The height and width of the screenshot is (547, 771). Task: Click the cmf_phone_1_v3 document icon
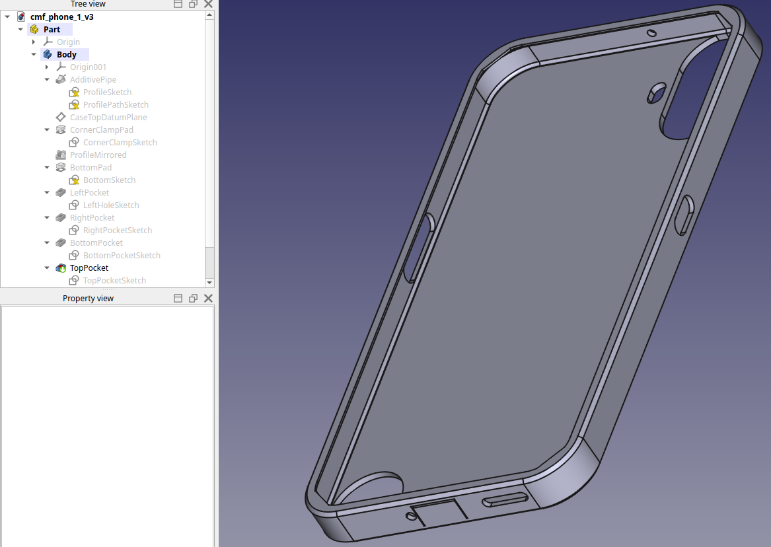(20, 17)
